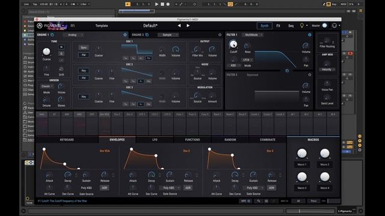Open Amp Mod Velocity dropdown
The width and height of the screenshot is (385, 216).
[327, 70]
